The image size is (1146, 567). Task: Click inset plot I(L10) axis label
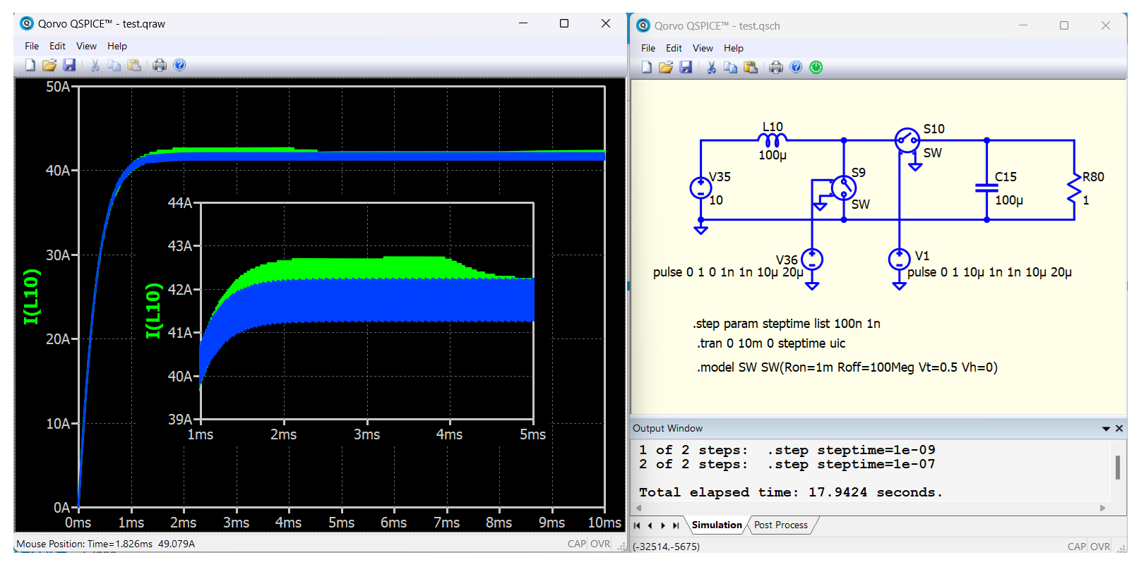153,310
